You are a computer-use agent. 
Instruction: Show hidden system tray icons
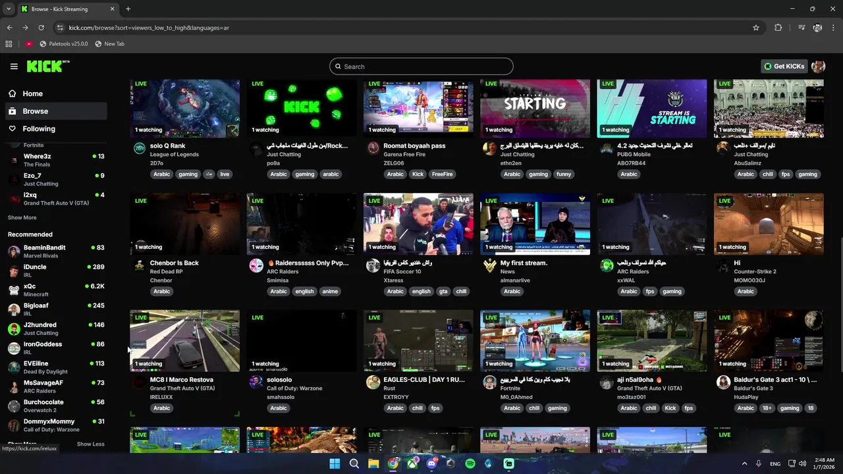click(744, 463)
